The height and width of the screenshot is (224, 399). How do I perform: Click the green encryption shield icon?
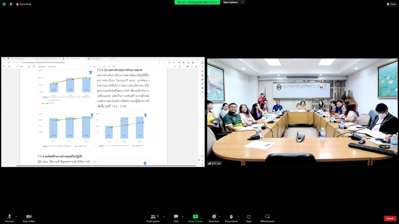4,4
